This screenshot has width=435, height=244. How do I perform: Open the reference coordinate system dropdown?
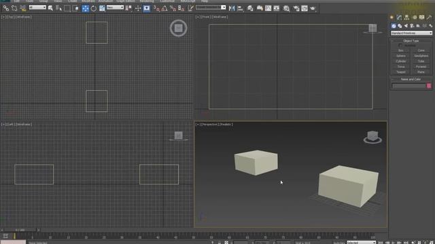pyautogui.click(x=115, y=7)
